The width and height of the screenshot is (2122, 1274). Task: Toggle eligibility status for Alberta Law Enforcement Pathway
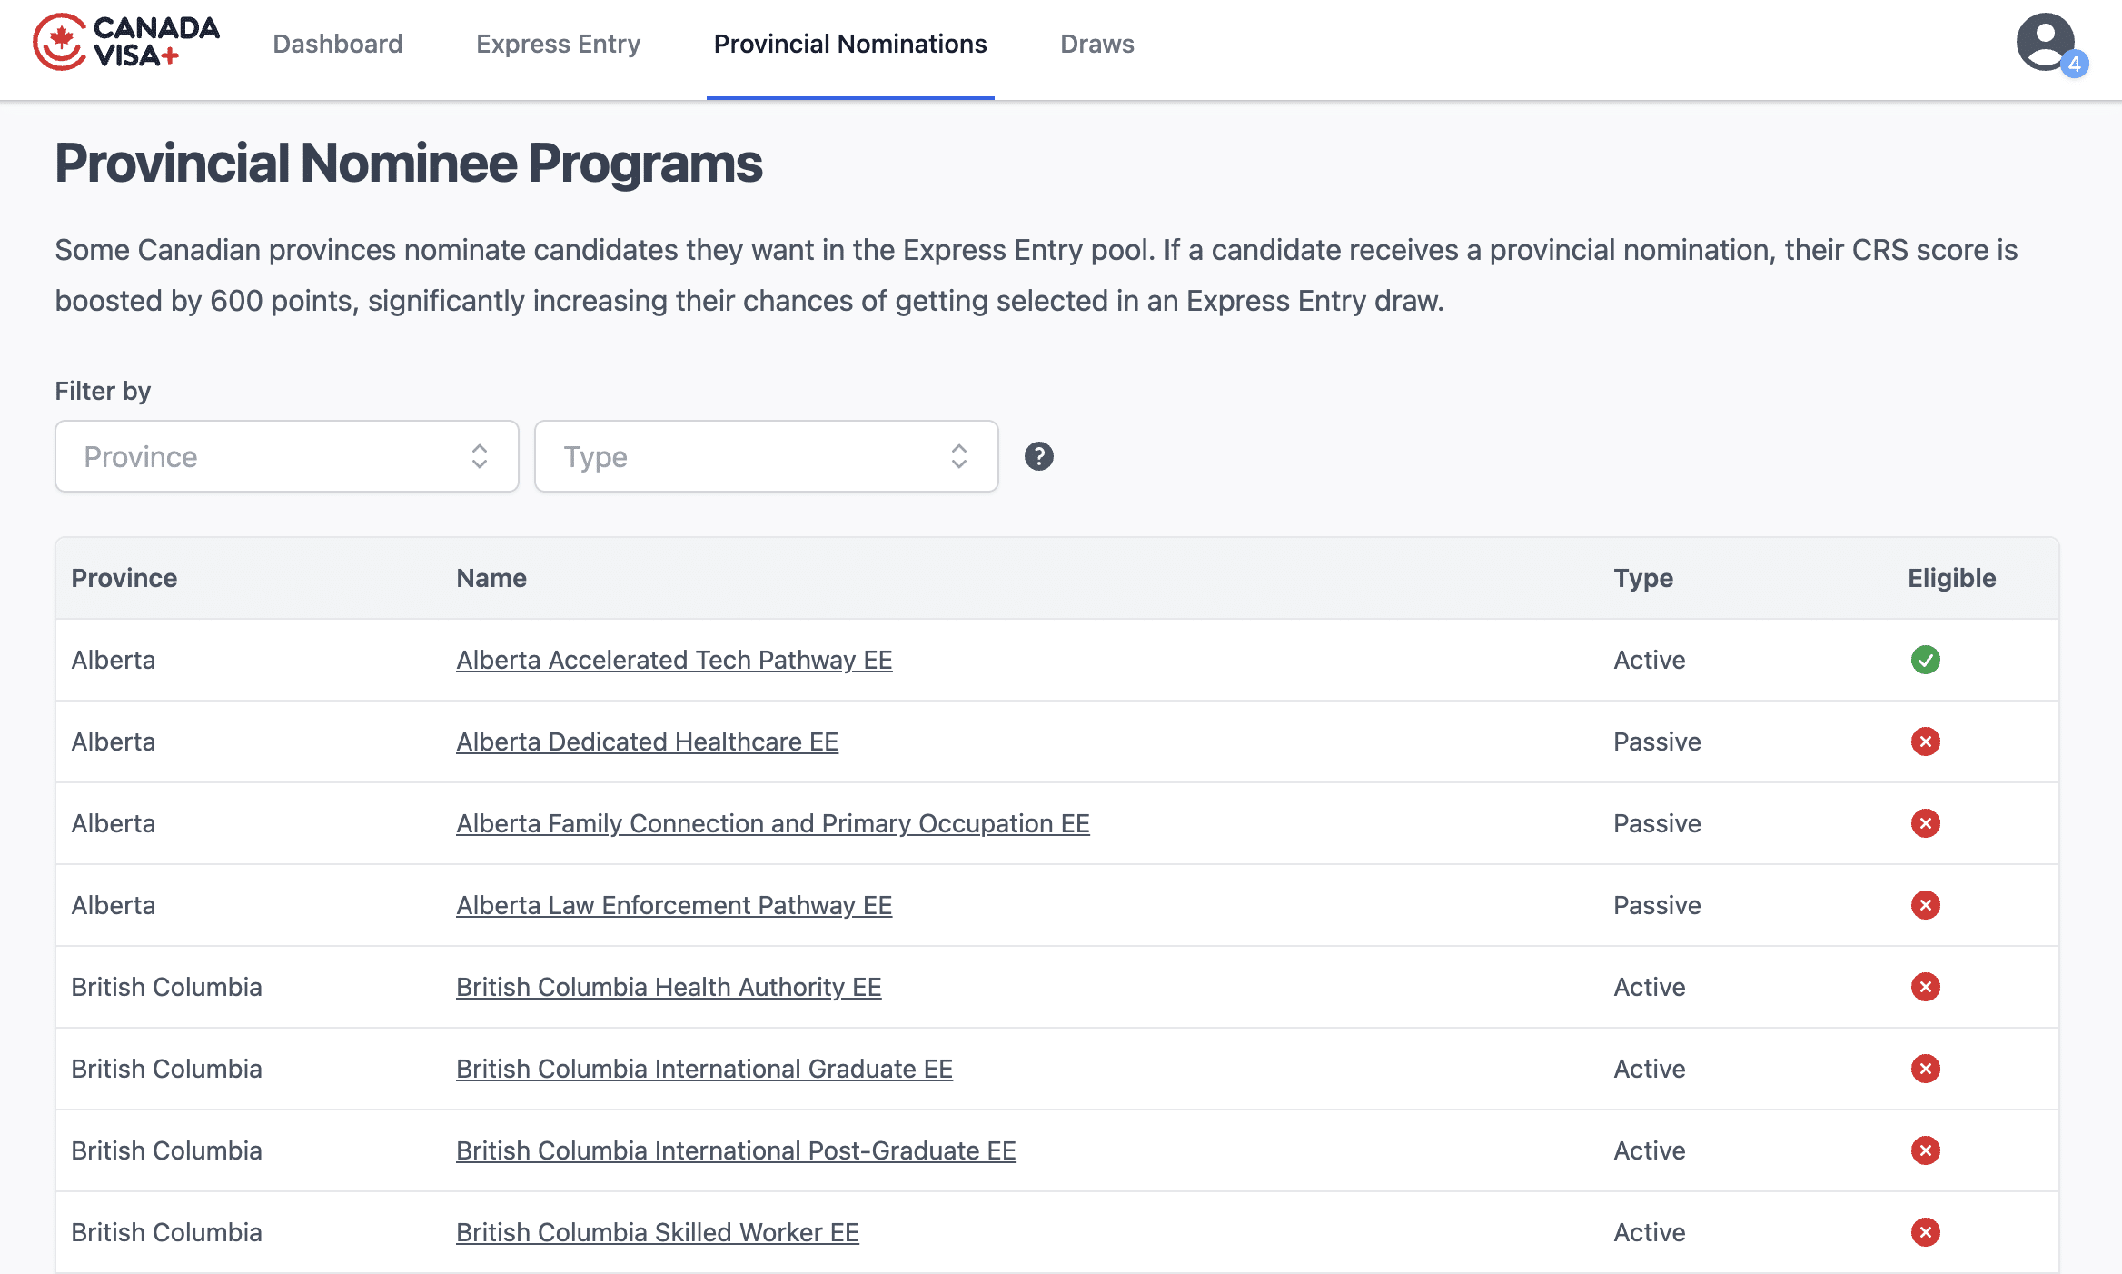(x=1925, y=905)
